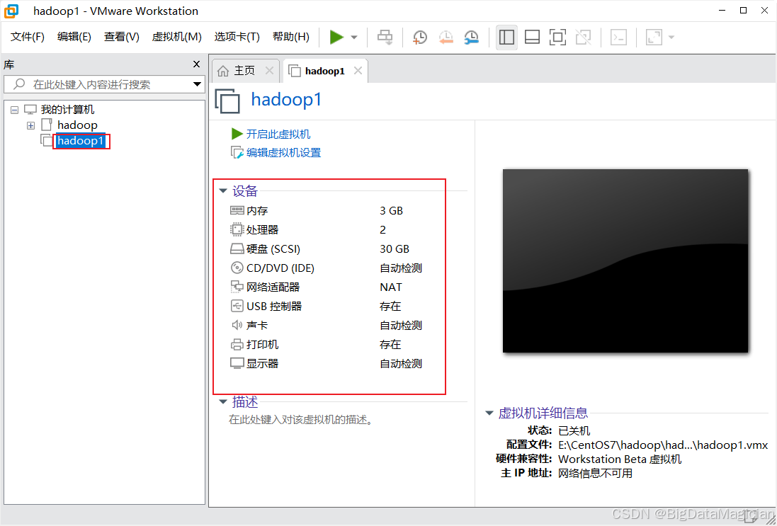
Task: Toggle the library sidebar view icon
Action: pos(506,37)
